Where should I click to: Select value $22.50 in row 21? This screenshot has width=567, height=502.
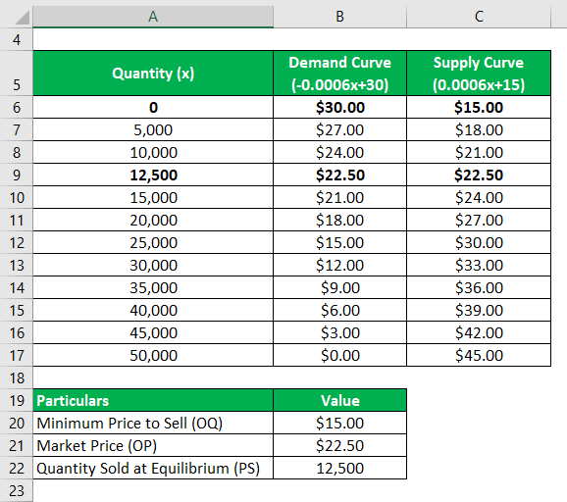coord(340,445)
